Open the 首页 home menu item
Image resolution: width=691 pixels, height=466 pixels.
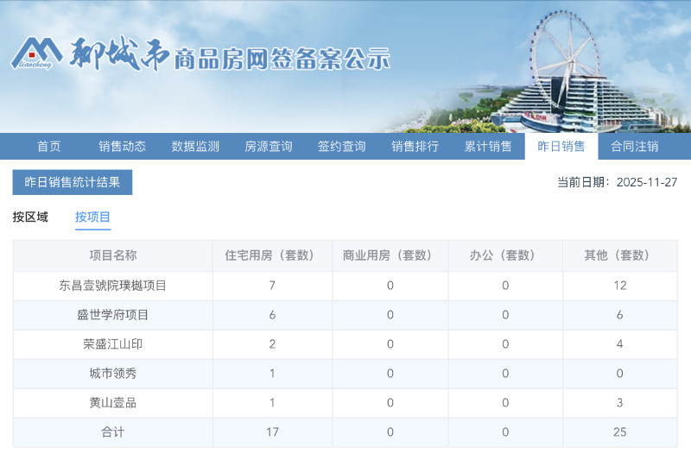(x=49, y=146)
